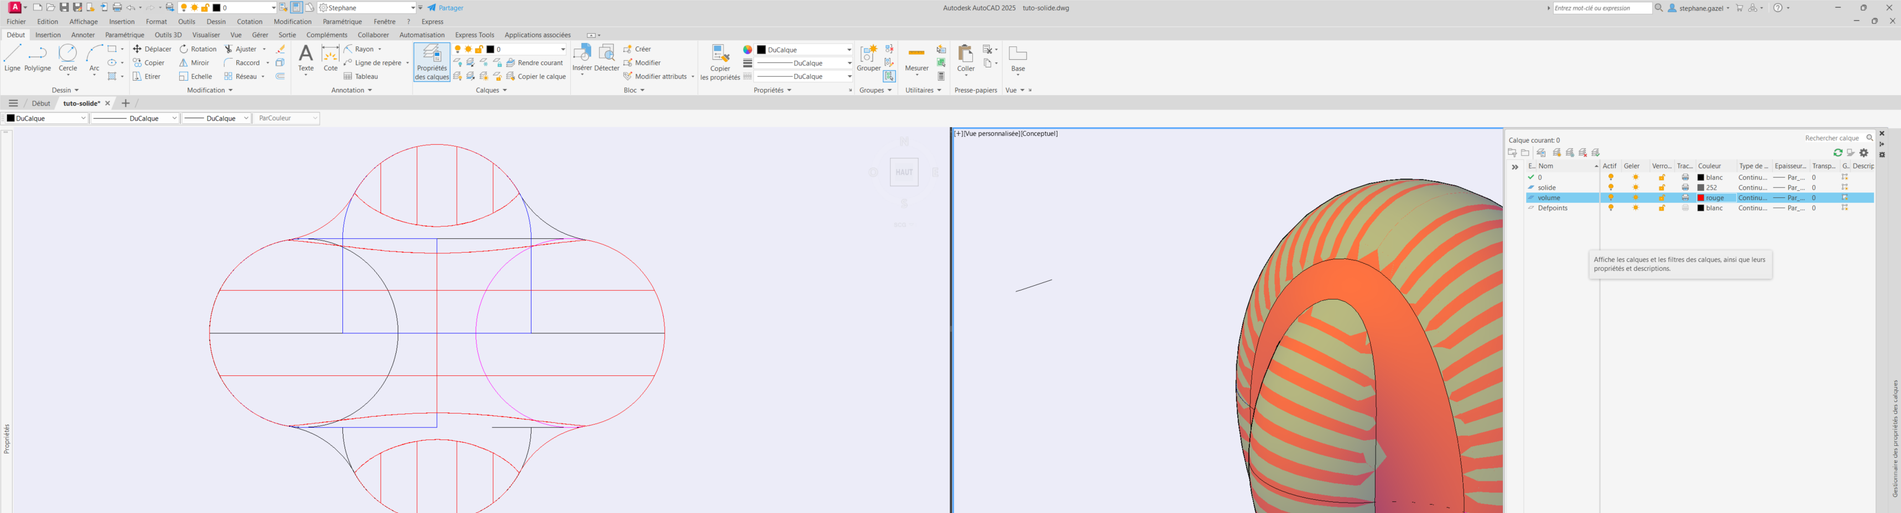The width and height of the screenshot is (1901, 513).
Task: Open the Cotation menu
Action: (x=249, y=22)
